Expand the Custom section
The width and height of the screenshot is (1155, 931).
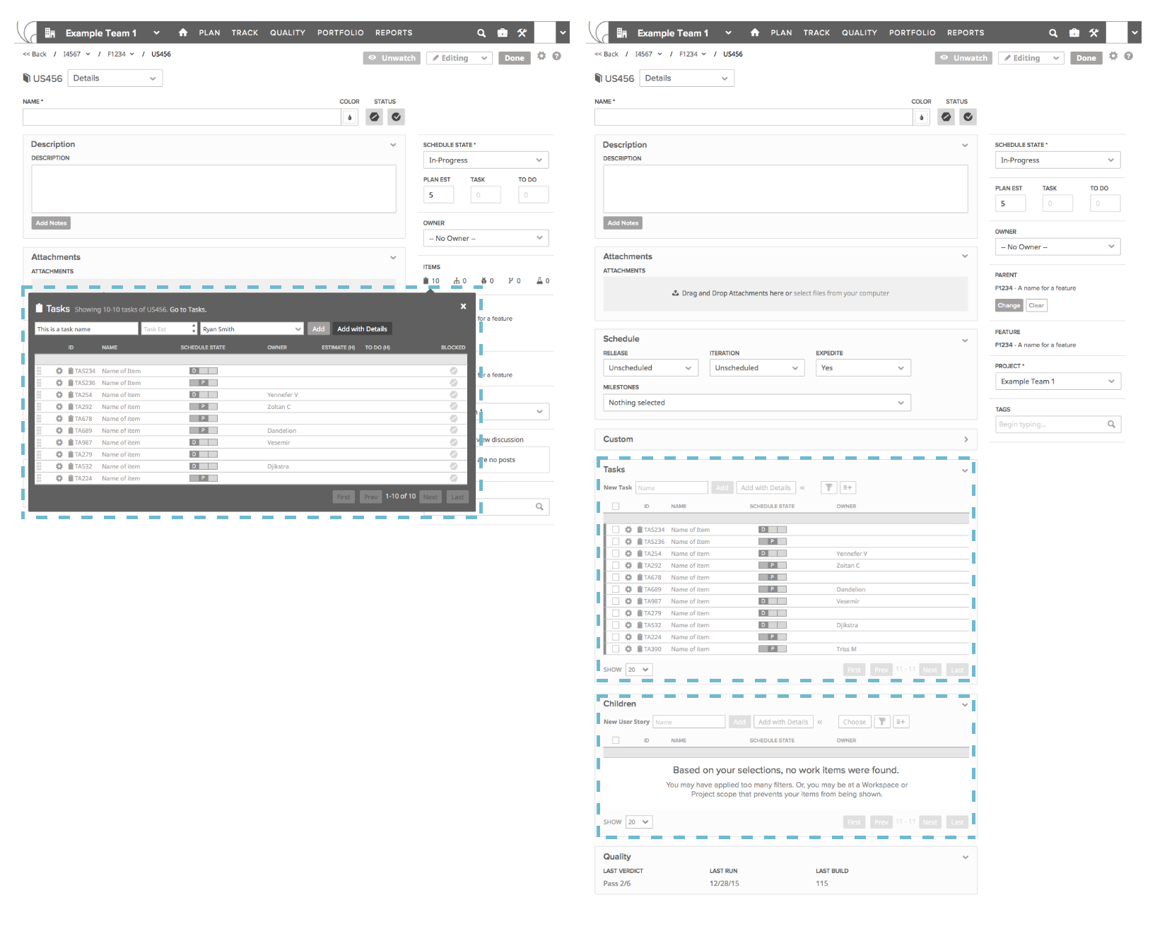click(x=966, y=439)
